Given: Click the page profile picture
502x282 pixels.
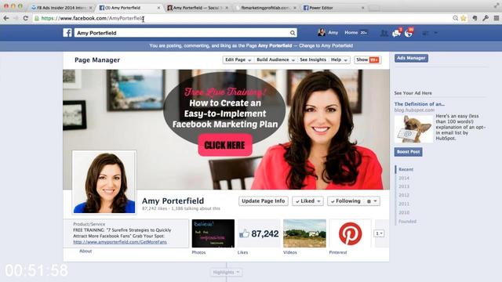Looking at the screenshot, I should (104, 183).
